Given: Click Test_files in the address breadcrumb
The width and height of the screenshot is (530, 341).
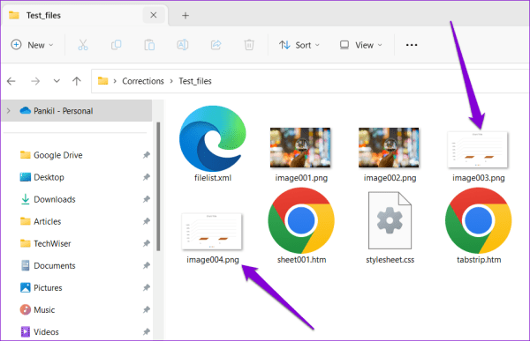Looking at the screenshot, I should click(x=195, y=81).
